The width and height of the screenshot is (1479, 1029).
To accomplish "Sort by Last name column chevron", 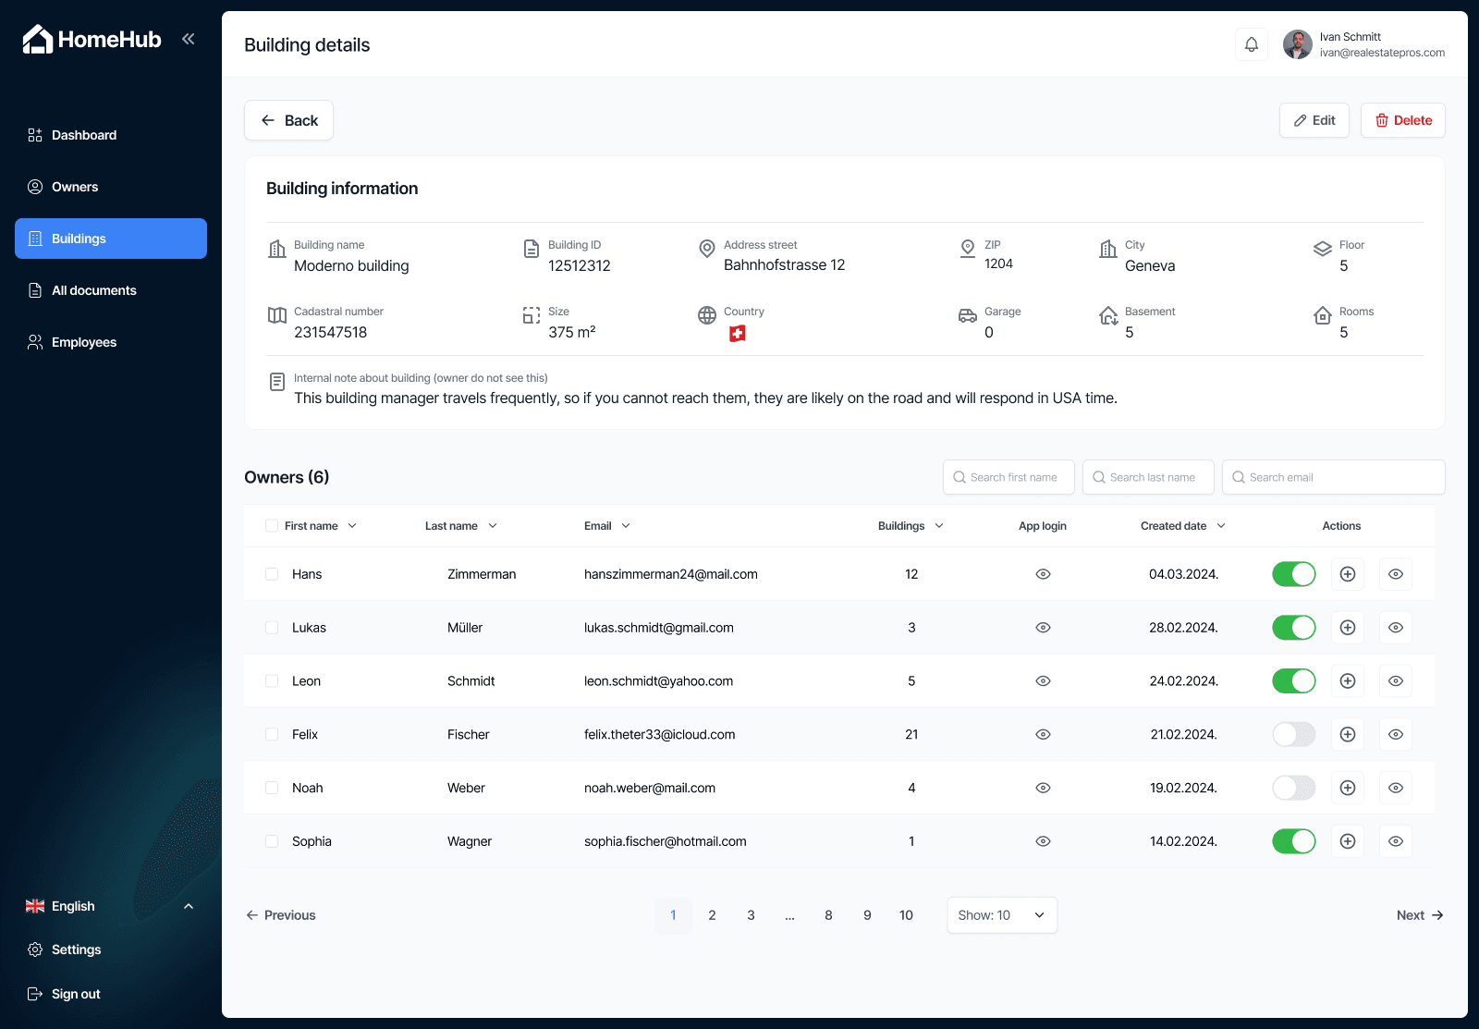I will 493,526.
